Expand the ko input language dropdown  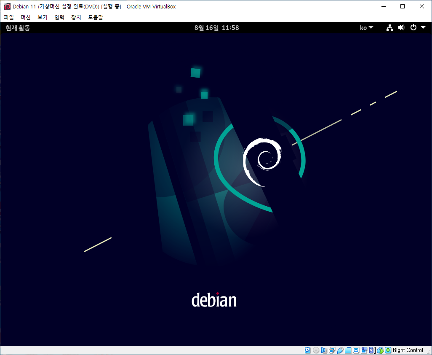366,28
